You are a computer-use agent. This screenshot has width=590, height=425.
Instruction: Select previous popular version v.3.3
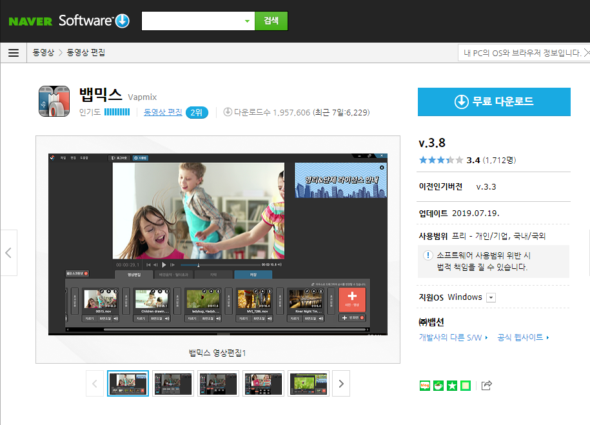click(x=486, y=187)
